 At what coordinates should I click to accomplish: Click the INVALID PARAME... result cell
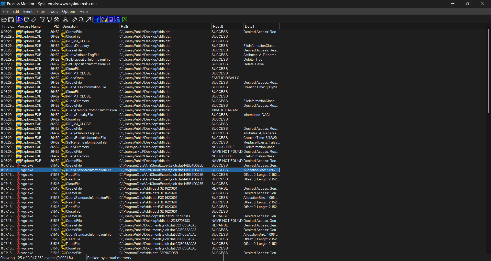pos(226,110)
